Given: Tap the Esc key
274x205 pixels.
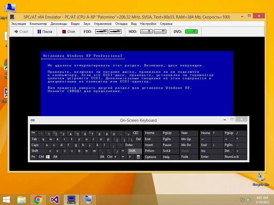Looking at the screenshot, I should point(33,133).
